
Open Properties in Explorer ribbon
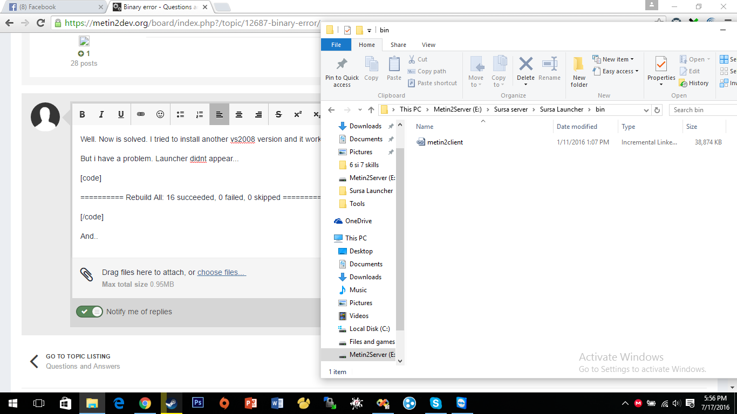pyautogui.click(x=661, y=72)
